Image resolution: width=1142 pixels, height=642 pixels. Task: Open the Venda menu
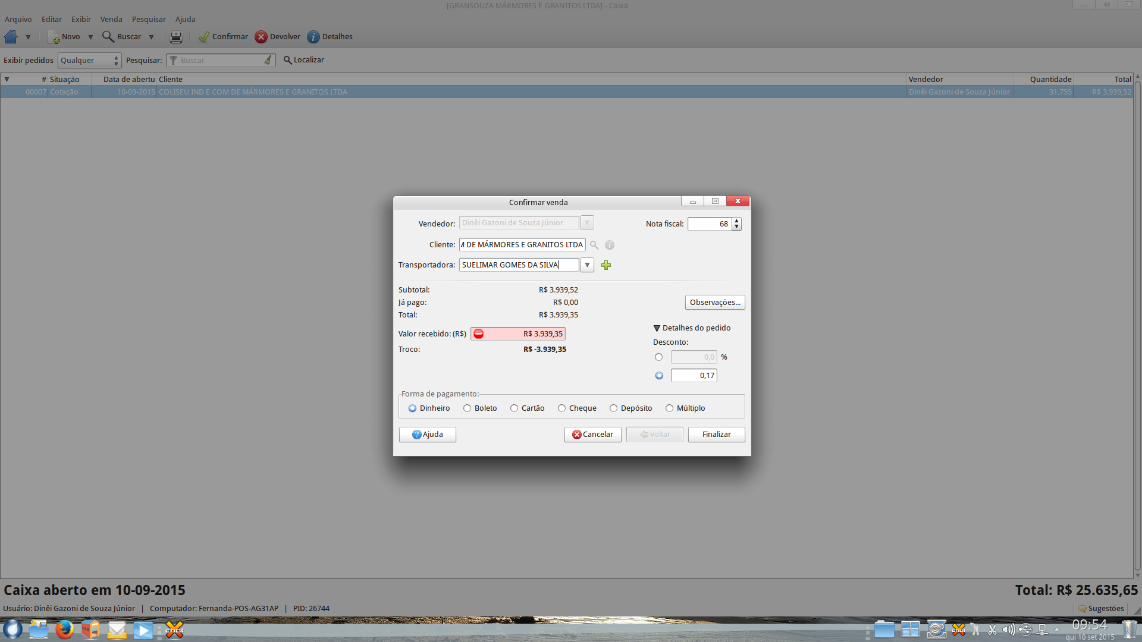pos(111,20)
